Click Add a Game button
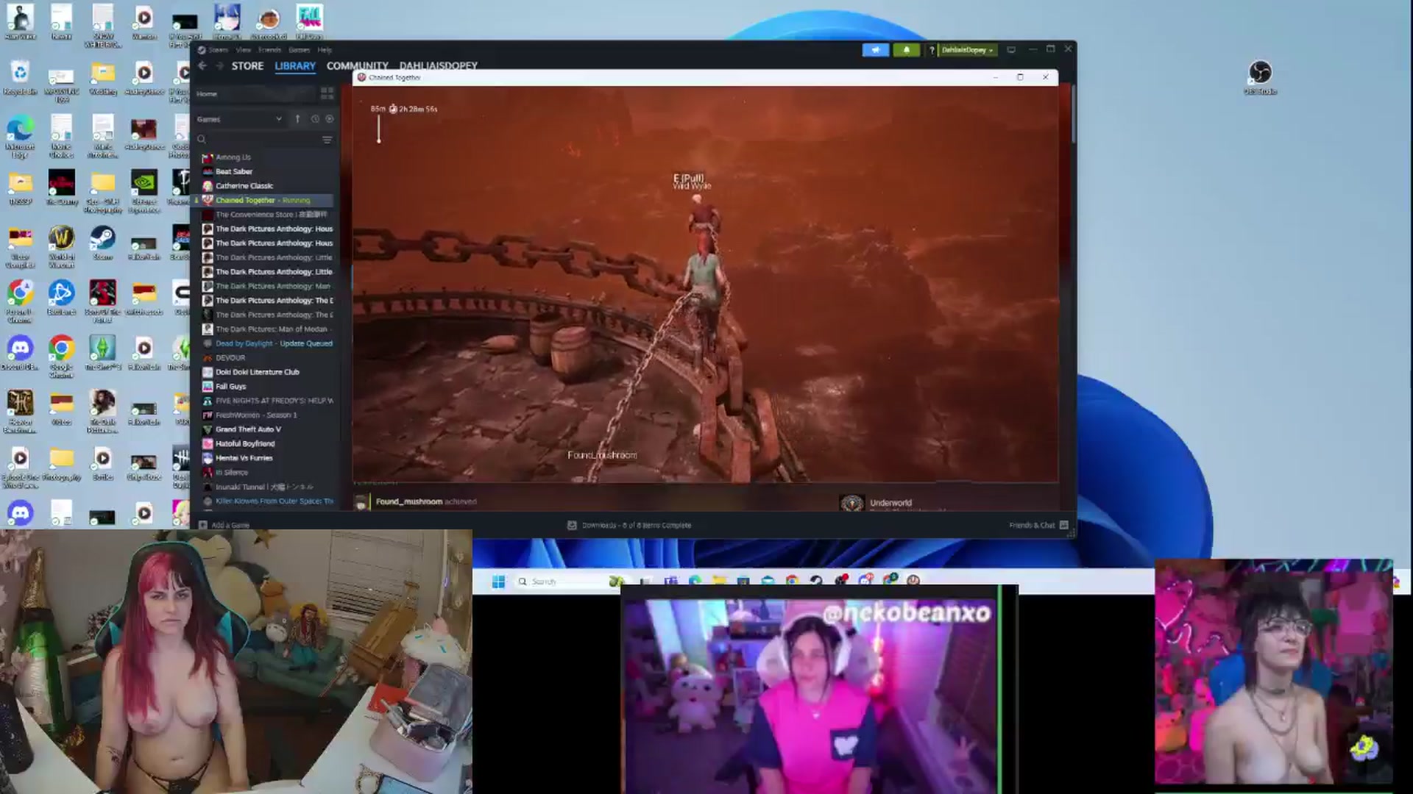The width and height of the screenshot is (1413, 794). click(x=224, y=525)
